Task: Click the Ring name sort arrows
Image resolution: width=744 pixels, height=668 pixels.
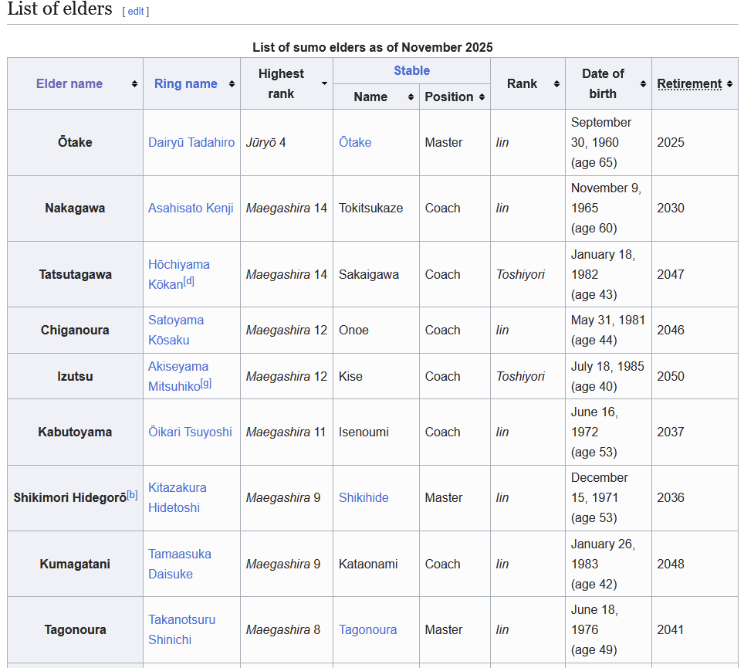Action: pyautogui.click(x=232, y=84)
